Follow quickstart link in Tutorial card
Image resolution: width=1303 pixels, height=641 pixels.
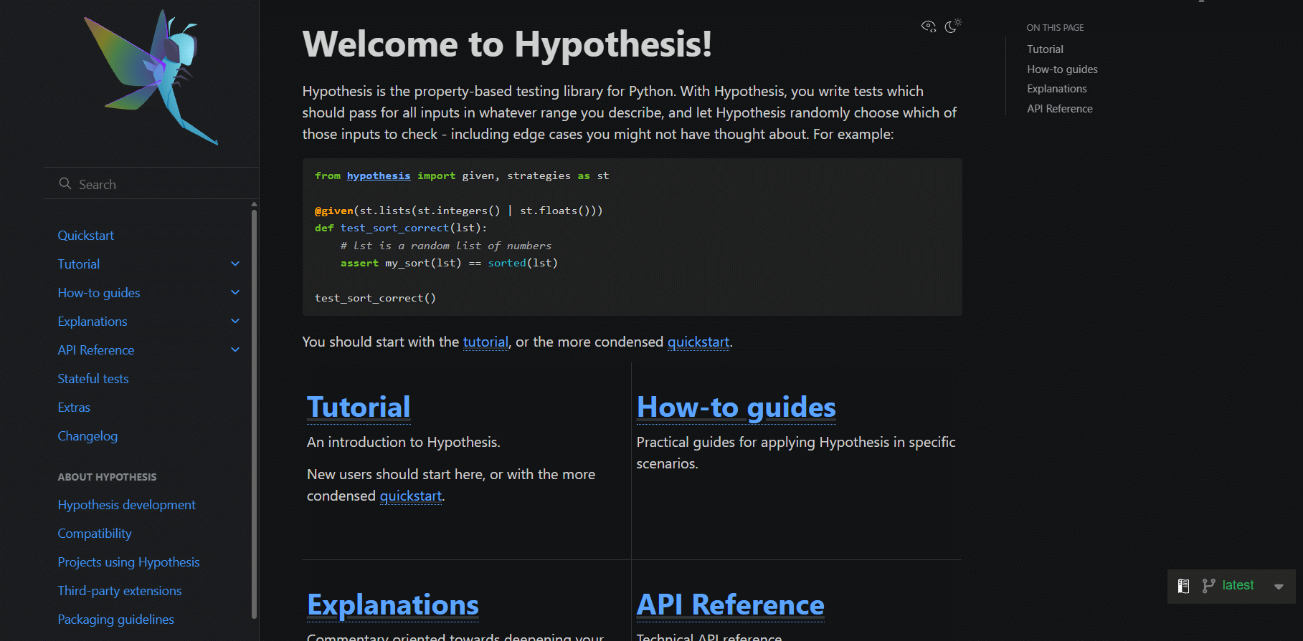click(x=411, y=496)
